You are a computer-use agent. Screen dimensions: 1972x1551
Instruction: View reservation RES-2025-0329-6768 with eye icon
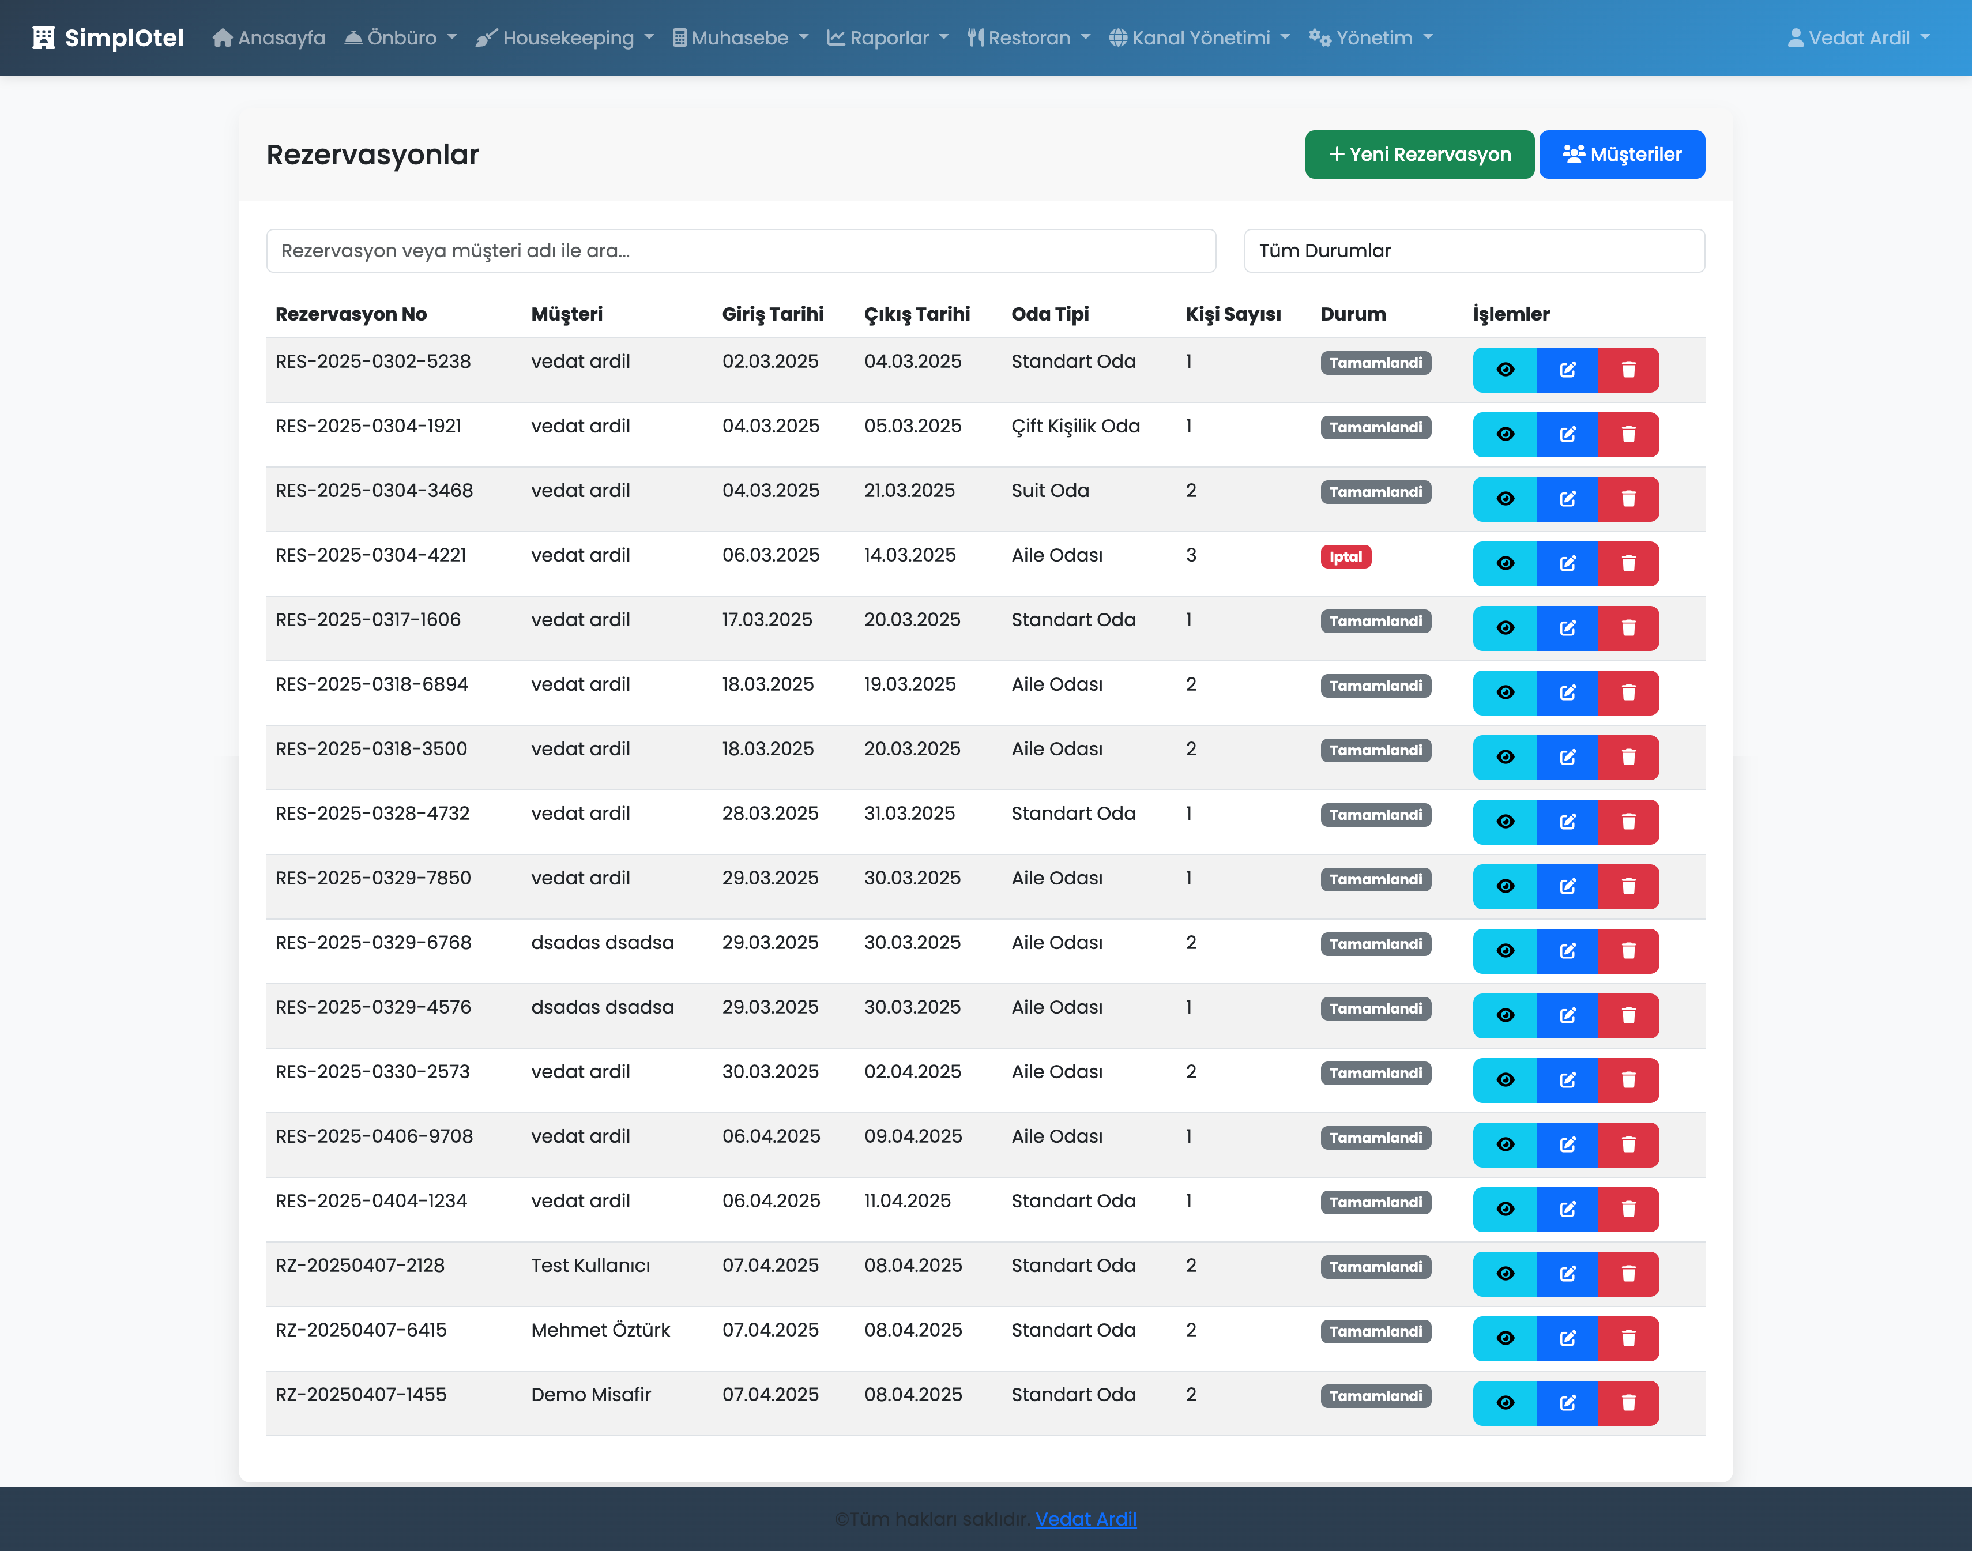1504,951
